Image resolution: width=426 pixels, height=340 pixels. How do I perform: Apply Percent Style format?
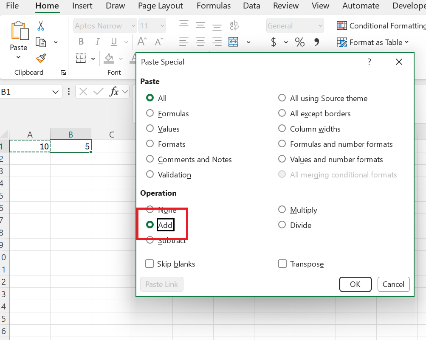[x=300, y=42]
